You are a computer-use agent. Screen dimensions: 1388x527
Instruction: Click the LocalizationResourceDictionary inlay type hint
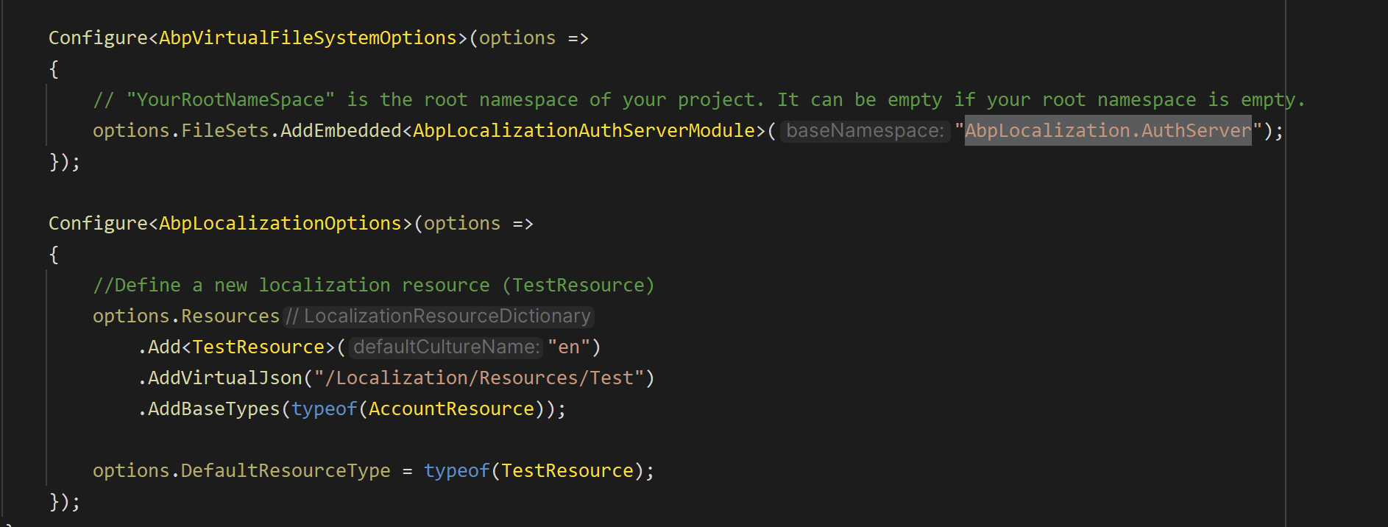click(439, 316)
